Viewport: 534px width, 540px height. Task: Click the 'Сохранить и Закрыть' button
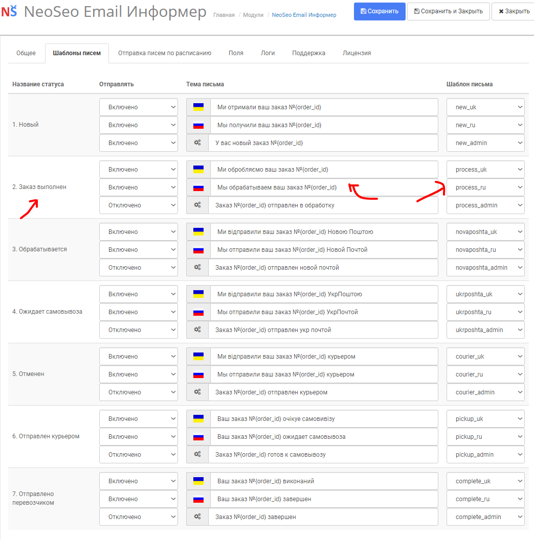(449, 11)
